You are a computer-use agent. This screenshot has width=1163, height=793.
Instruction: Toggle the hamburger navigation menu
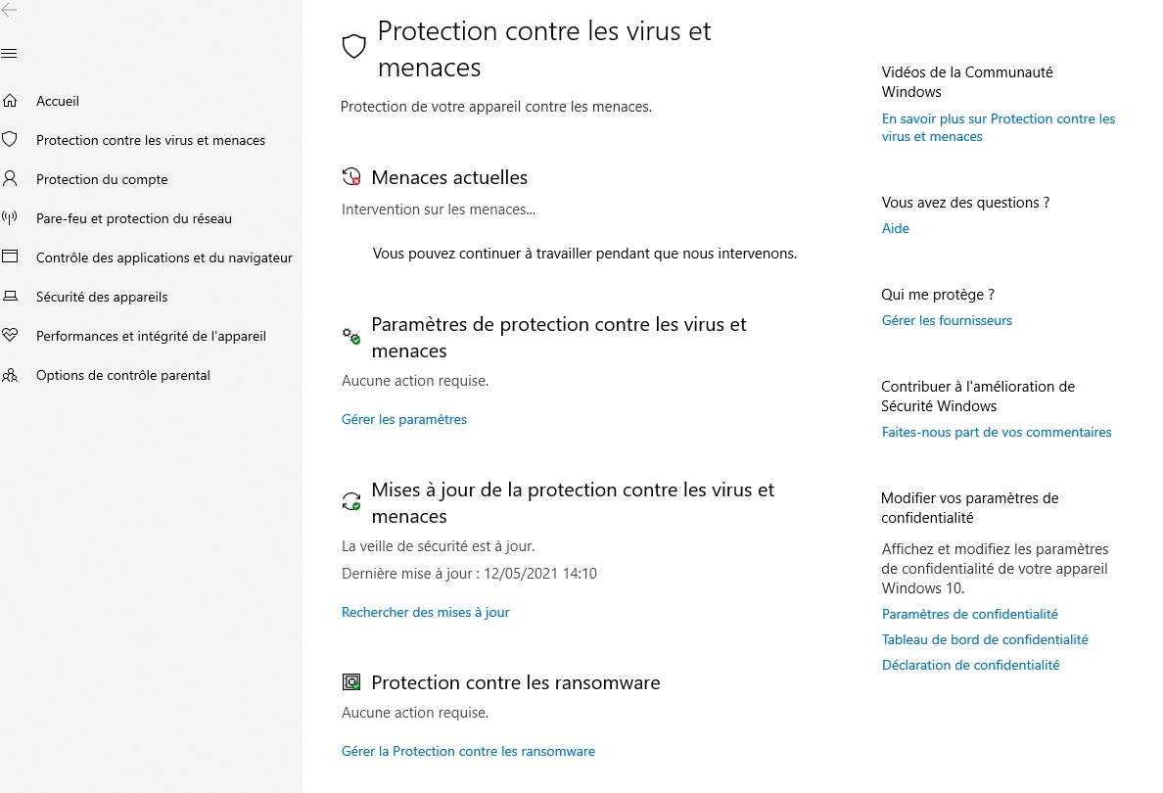pyautogui.click(x=9, y=54)
